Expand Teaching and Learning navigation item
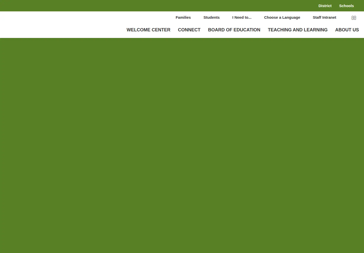Screen dimensions: 364x253 pos(298,30)
